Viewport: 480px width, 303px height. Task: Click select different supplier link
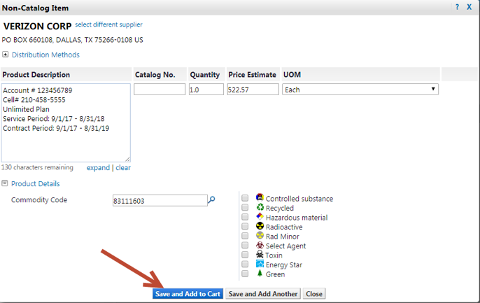[108, 24]
